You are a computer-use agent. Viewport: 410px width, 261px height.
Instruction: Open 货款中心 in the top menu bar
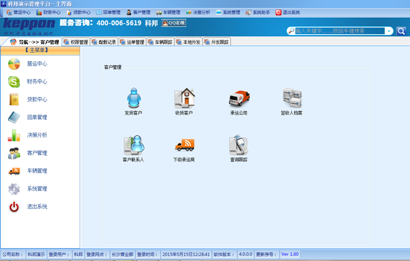click(78, 12)
